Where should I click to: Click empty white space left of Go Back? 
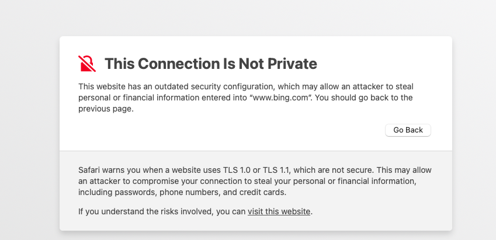[x=234, y=130]
